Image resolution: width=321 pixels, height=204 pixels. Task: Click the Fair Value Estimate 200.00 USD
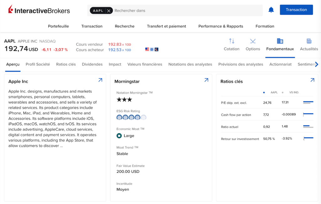point(128,171)
